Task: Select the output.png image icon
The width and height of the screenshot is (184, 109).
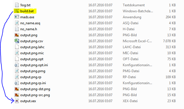Action: [x=17, y=35]
